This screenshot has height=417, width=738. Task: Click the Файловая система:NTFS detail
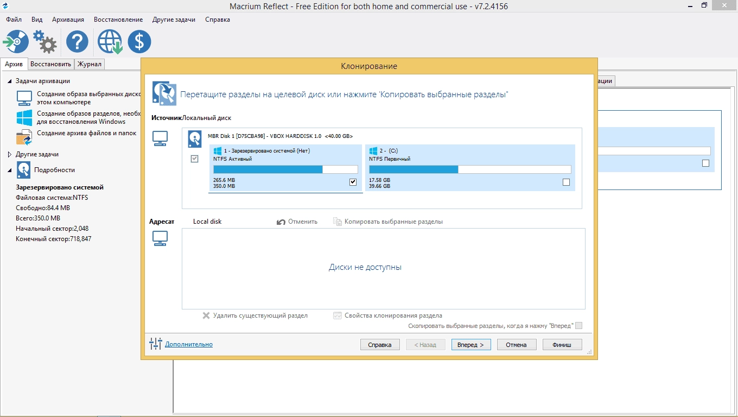[x=52, y=198]
